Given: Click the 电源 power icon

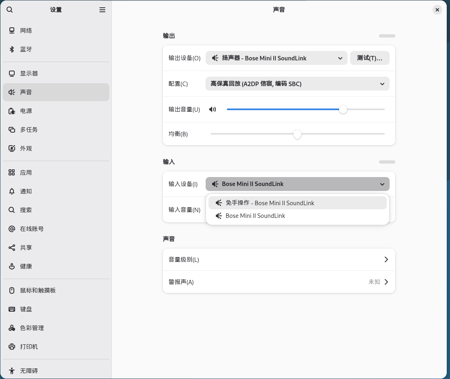Looking at the screenshot, I should (x=12, y=111).
